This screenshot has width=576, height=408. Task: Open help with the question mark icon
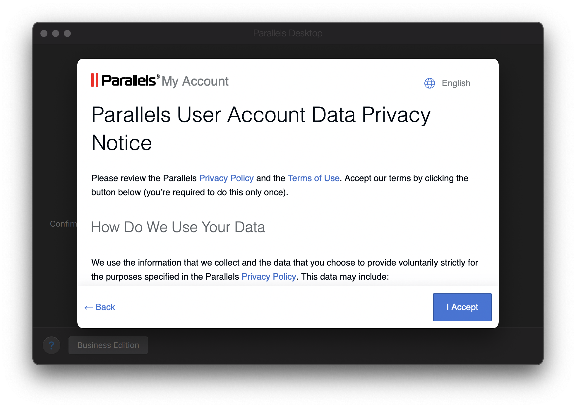52,345
